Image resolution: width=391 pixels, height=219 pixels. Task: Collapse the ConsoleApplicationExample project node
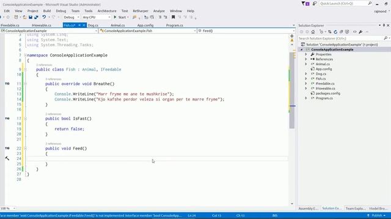[301, 49]
